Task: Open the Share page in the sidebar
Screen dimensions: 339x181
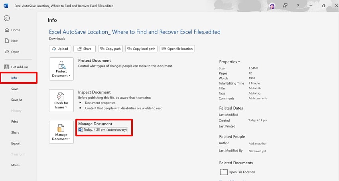Action: click(15, 132)
